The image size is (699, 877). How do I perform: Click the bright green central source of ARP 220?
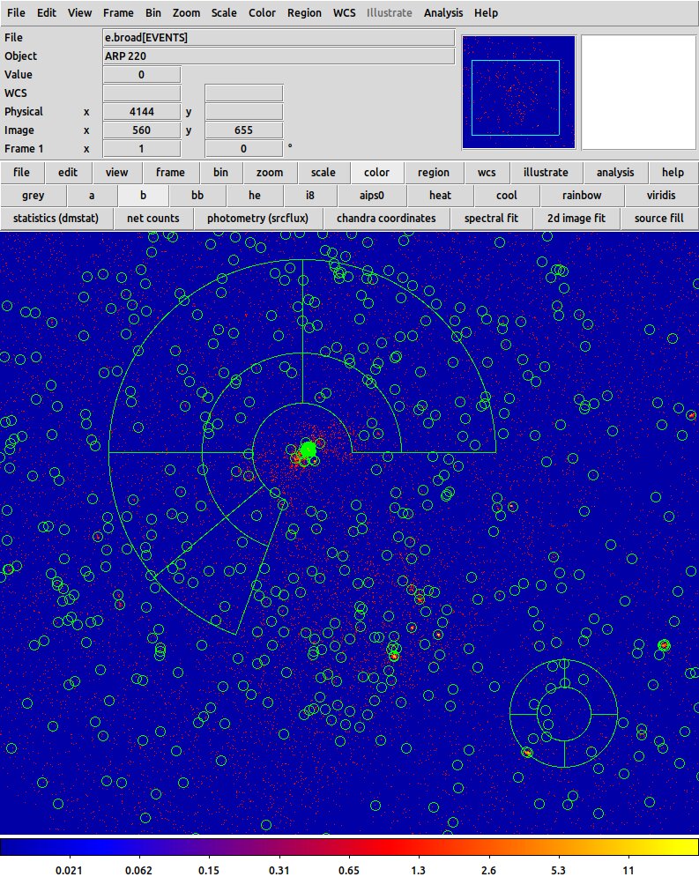click(308, 450)
